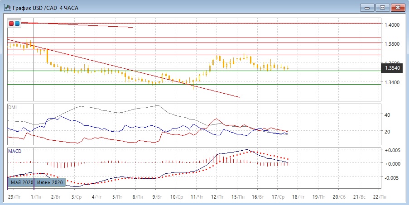The image size is (409, 205).
Task: Click the 1.4000 price axis label
Action: [x=392, y=24]
